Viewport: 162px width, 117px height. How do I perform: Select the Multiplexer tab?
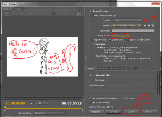pos(103,69)
